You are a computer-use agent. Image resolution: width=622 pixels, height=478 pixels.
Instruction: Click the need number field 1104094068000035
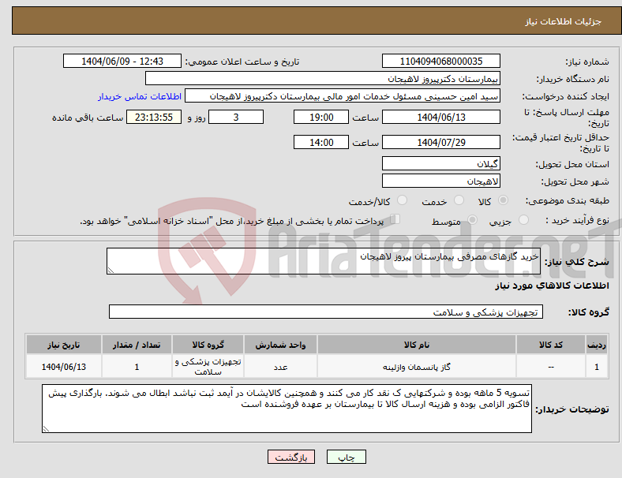coord(440,61)
